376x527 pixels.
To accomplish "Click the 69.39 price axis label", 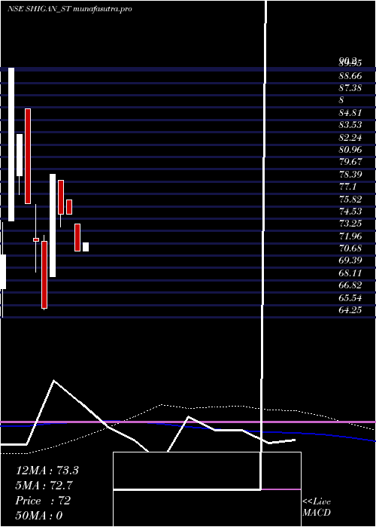I will pos(350,260).
